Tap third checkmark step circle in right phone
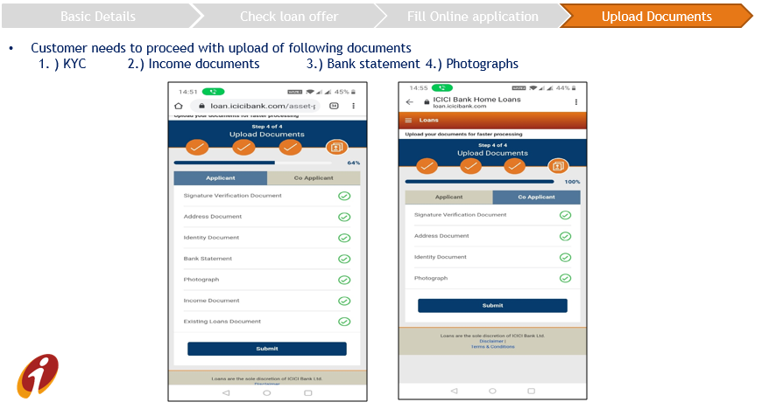Screen dimensions: 762x409 click(514, 166)
